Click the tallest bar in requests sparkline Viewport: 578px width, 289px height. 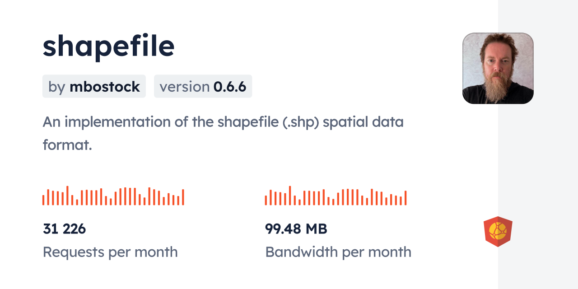tap(67, 196)
